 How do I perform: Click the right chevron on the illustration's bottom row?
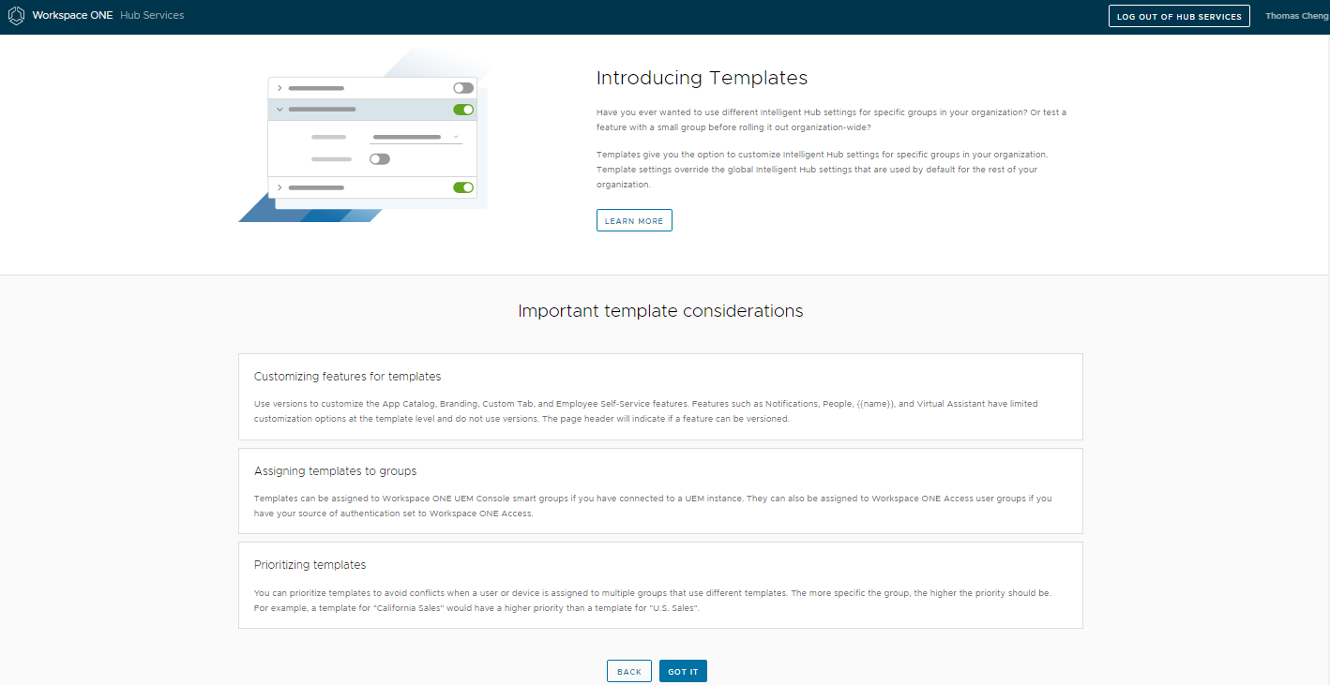[280, 187]
